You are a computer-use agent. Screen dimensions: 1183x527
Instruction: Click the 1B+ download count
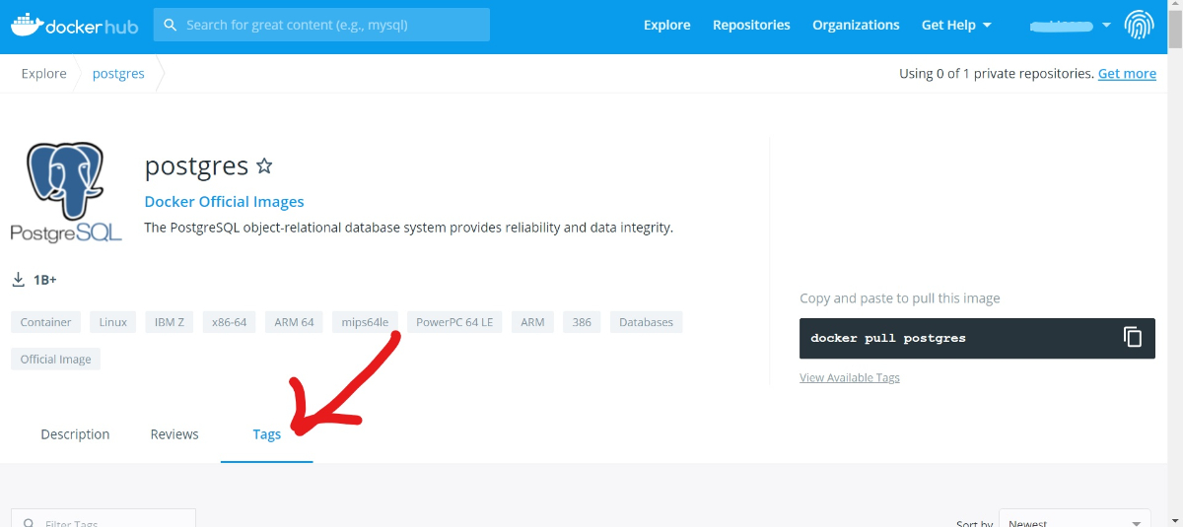click(x=45, y=280)
